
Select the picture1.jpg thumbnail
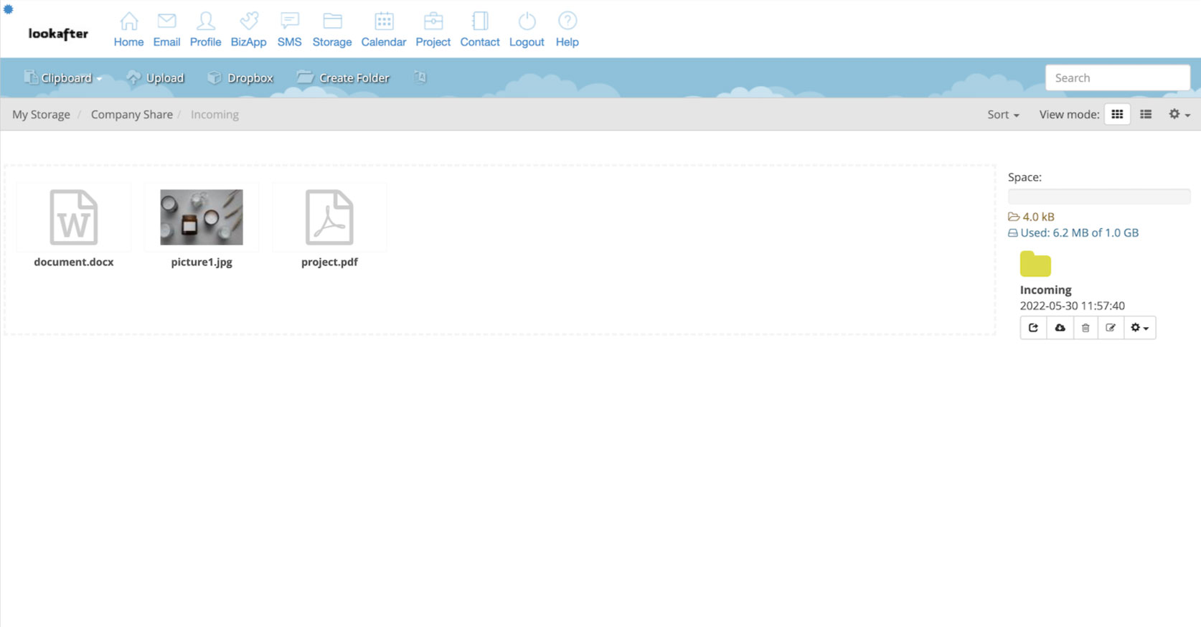click(202, 217)
